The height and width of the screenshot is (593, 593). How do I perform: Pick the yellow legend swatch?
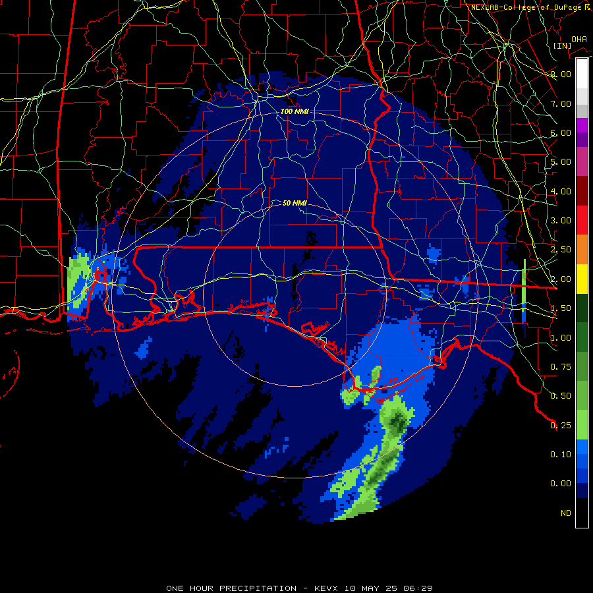582,279
